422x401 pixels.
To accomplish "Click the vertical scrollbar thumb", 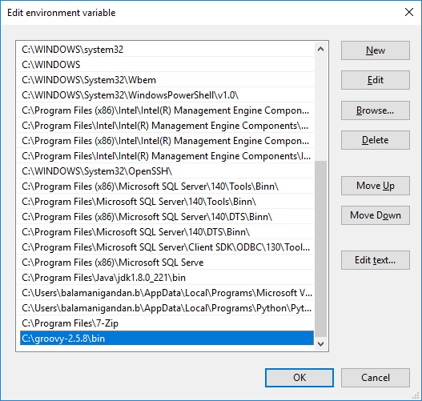I will click(x=320, y=249).
